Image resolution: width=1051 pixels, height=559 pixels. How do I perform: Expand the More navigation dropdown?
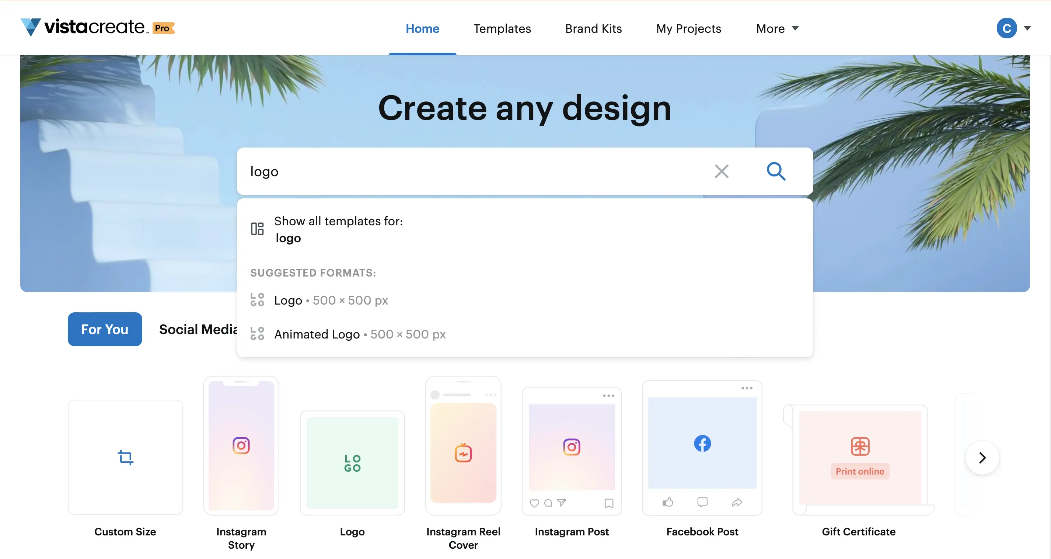tap(777, 28)
